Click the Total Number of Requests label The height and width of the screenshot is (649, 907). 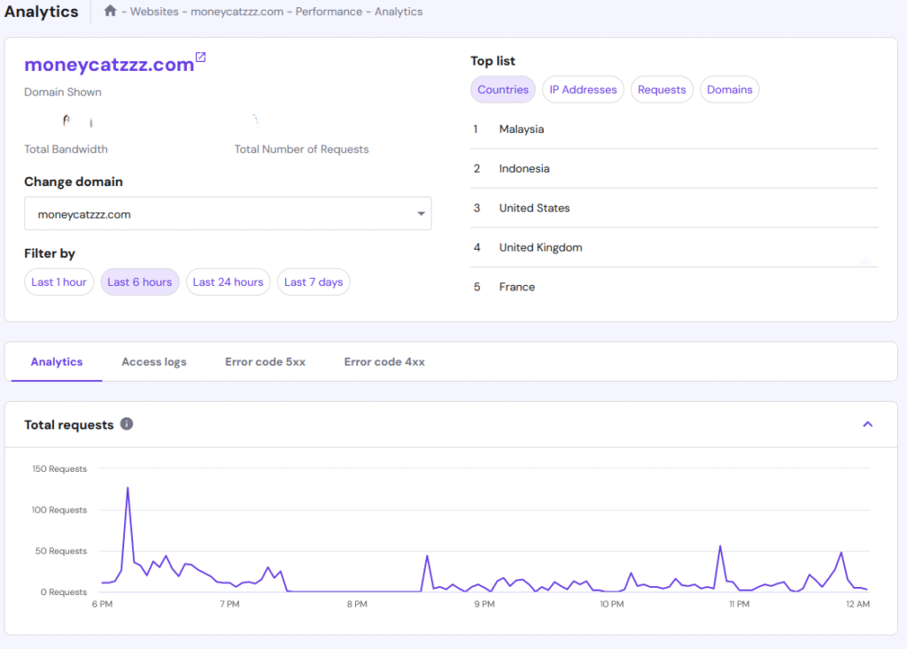pyautogui.click(x=301, y=150)
